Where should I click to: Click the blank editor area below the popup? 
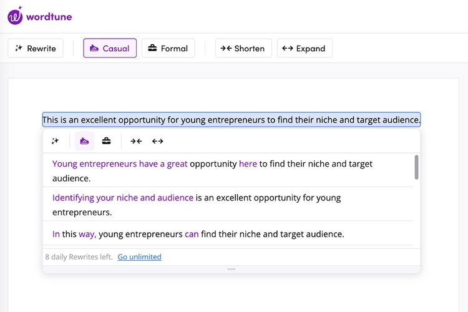point(231,293)
